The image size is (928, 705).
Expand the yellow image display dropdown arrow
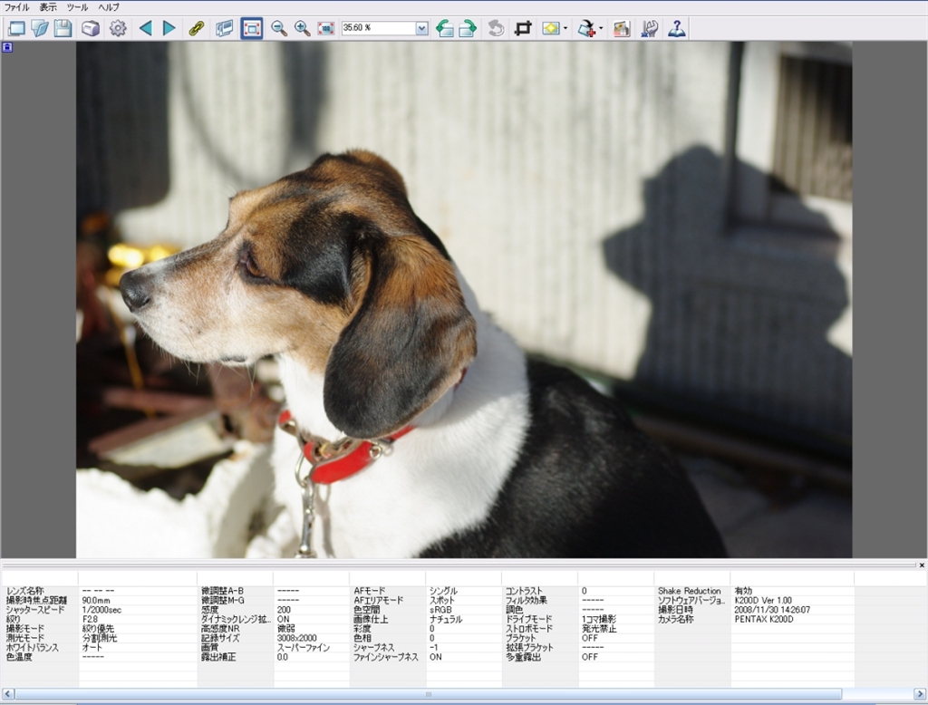point(565,28)
